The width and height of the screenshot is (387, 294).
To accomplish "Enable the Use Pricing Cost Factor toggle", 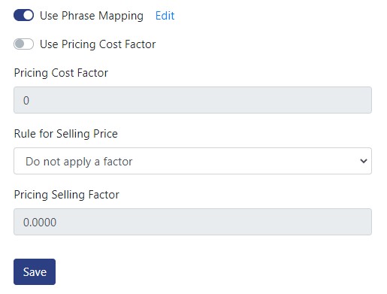I will point(23,44).
